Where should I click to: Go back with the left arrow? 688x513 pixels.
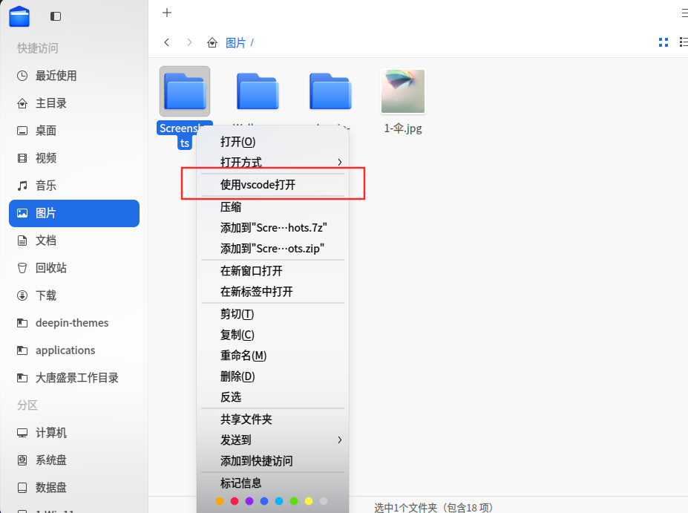167,42
